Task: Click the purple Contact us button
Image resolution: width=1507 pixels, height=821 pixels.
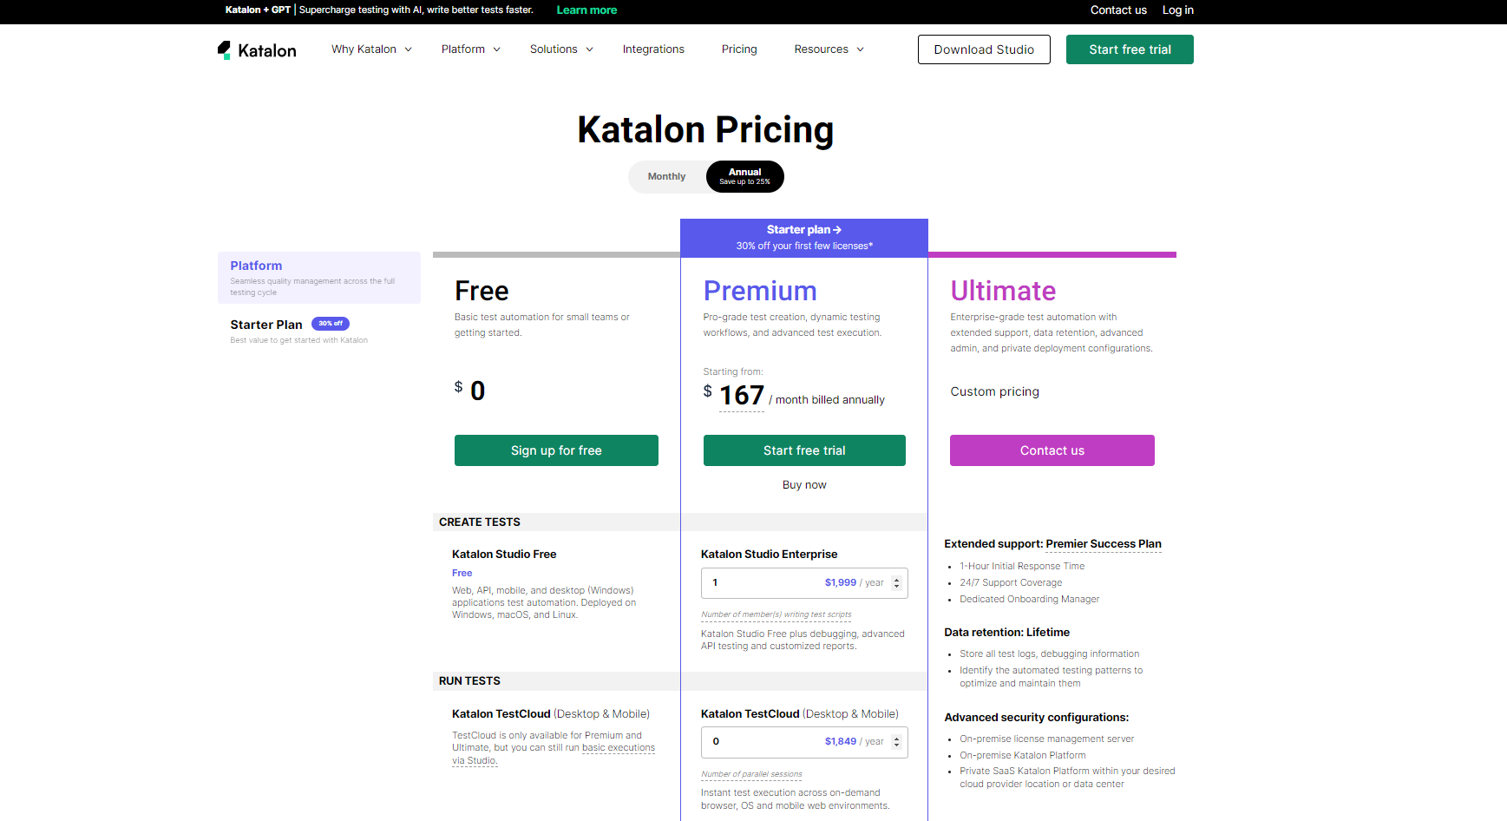Action: click(1052, 450)
